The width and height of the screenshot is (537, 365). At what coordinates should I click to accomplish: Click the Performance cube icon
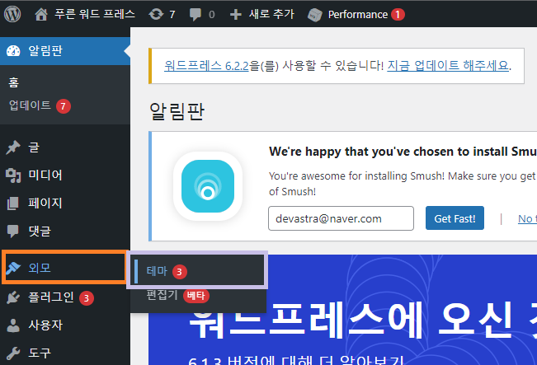[x=315, y=15]
